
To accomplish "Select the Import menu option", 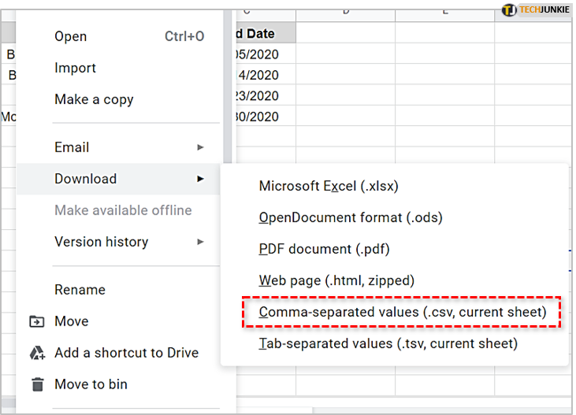I will (x=75, y=68).
